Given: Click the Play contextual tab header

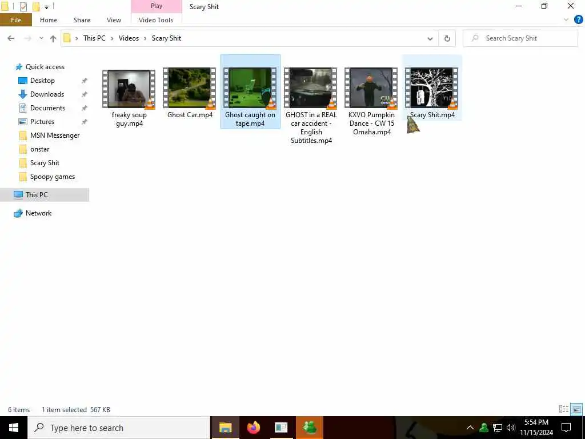Looking at the screenshot, I should (x=157, y=6).
